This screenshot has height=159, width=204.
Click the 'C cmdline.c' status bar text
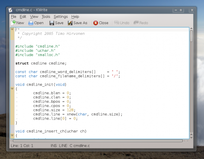tap(79, 146)
